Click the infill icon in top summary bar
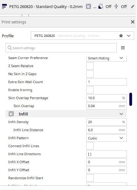The image size is (137, 190). click(x=88, y=6)
